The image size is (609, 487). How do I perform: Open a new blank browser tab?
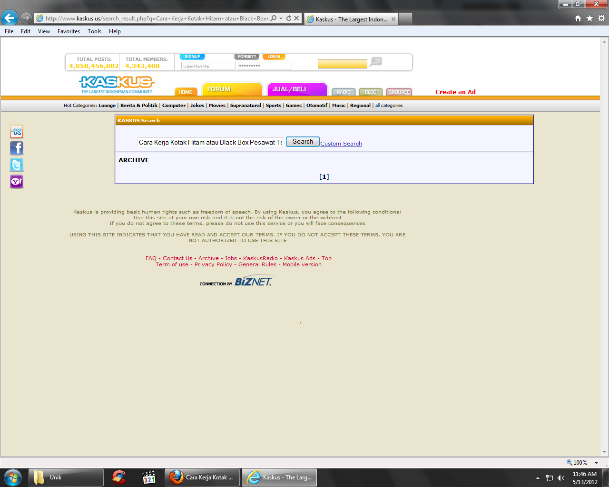pos(405,19)
